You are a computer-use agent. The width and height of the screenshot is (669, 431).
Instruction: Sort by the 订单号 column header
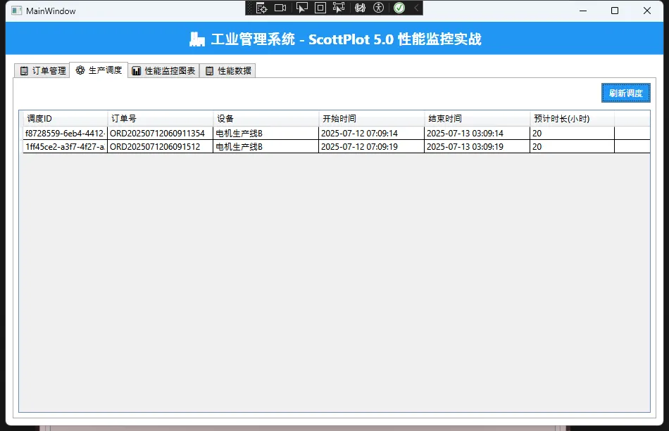(x=161, y=118)
